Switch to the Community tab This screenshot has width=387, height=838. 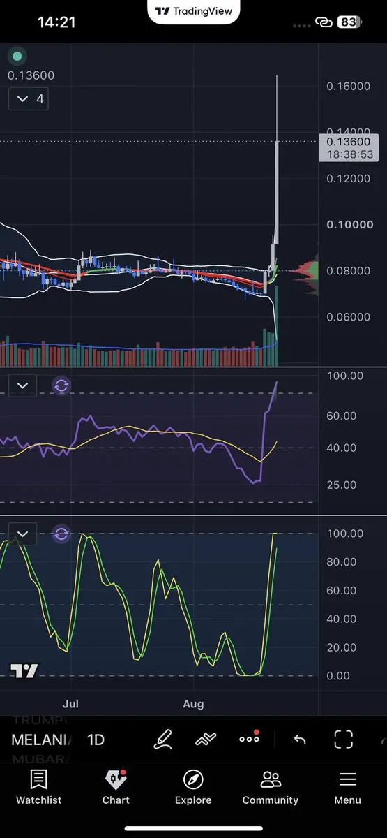coord(271,788)
